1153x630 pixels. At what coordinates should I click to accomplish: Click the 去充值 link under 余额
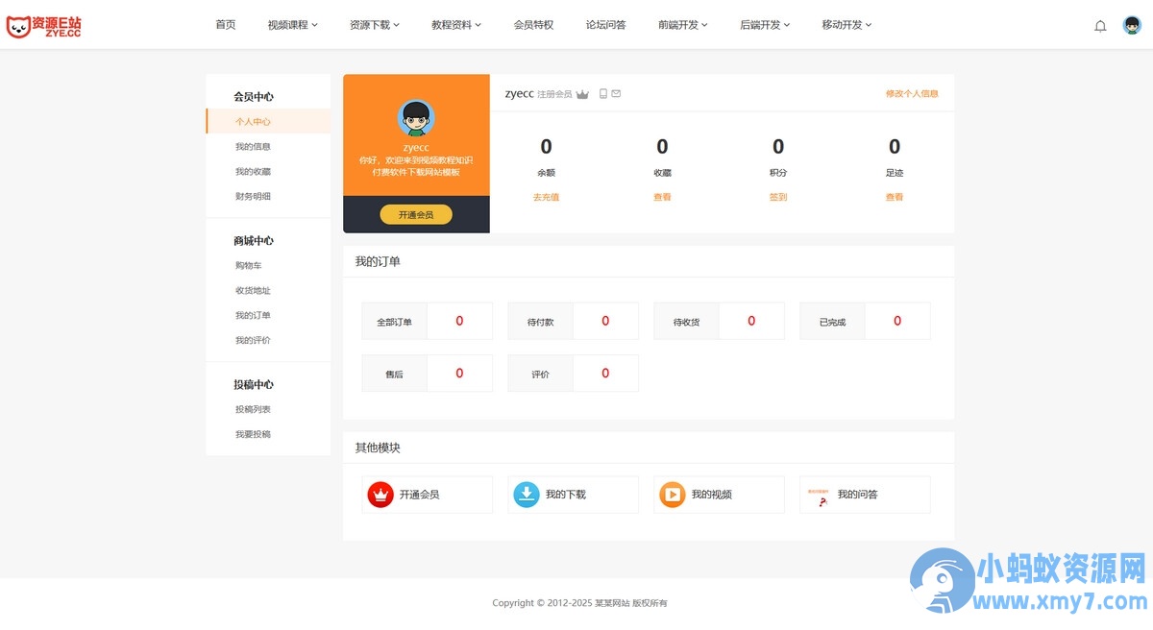pos(546,197)
